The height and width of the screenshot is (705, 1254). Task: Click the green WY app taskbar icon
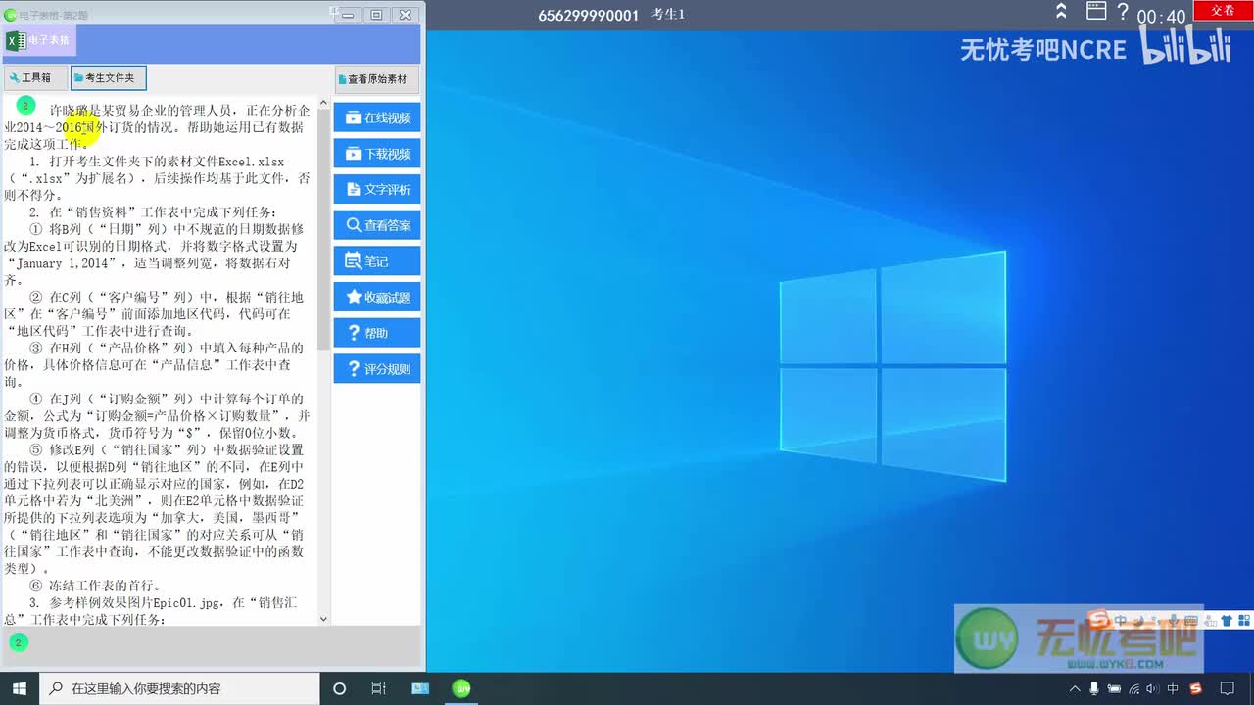tap(462, 688)
